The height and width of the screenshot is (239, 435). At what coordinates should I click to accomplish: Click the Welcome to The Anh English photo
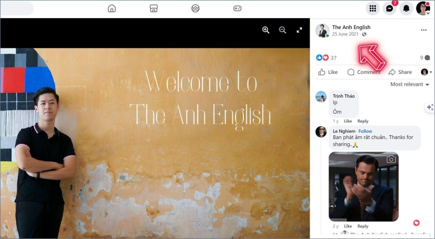tap(155, 143)
